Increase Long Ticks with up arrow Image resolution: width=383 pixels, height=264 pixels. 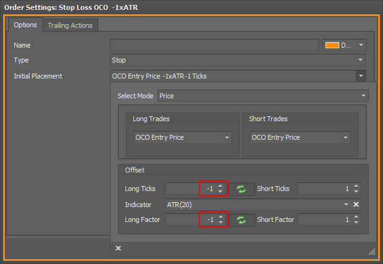(x=221, y=186)
